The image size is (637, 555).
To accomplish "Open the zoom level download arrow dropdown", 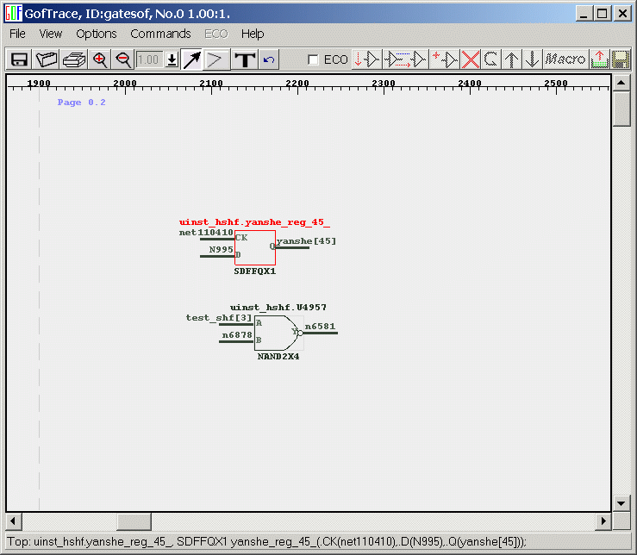I will (172, 59).
